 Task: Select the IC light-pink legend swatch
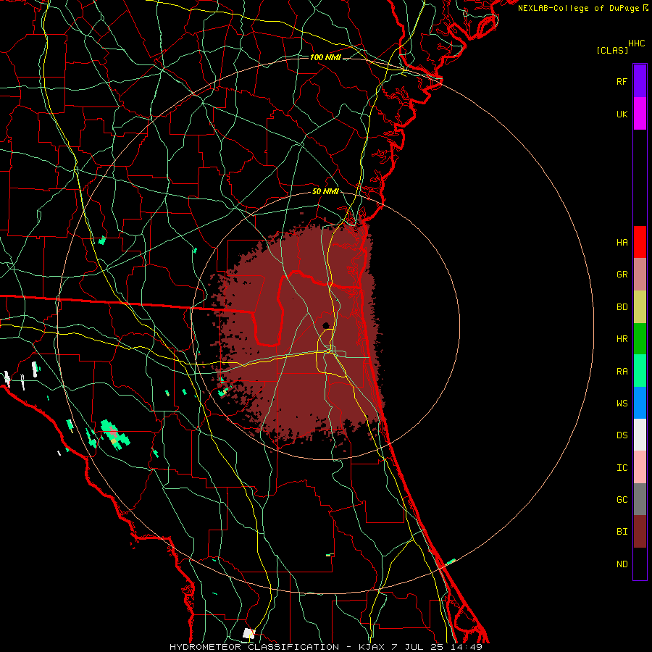(640, 467)
